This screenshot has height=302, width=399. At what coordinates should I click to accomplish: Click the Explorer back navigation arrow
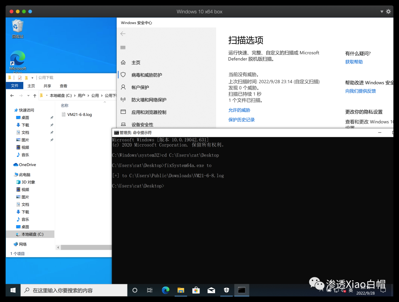click(x=12, y=96)
